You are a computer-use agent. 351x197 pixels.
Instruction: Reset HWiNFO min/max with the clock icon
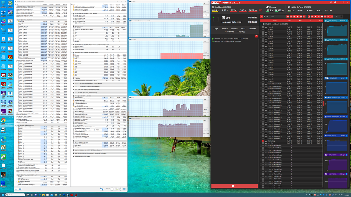click(x=112, y=189)
